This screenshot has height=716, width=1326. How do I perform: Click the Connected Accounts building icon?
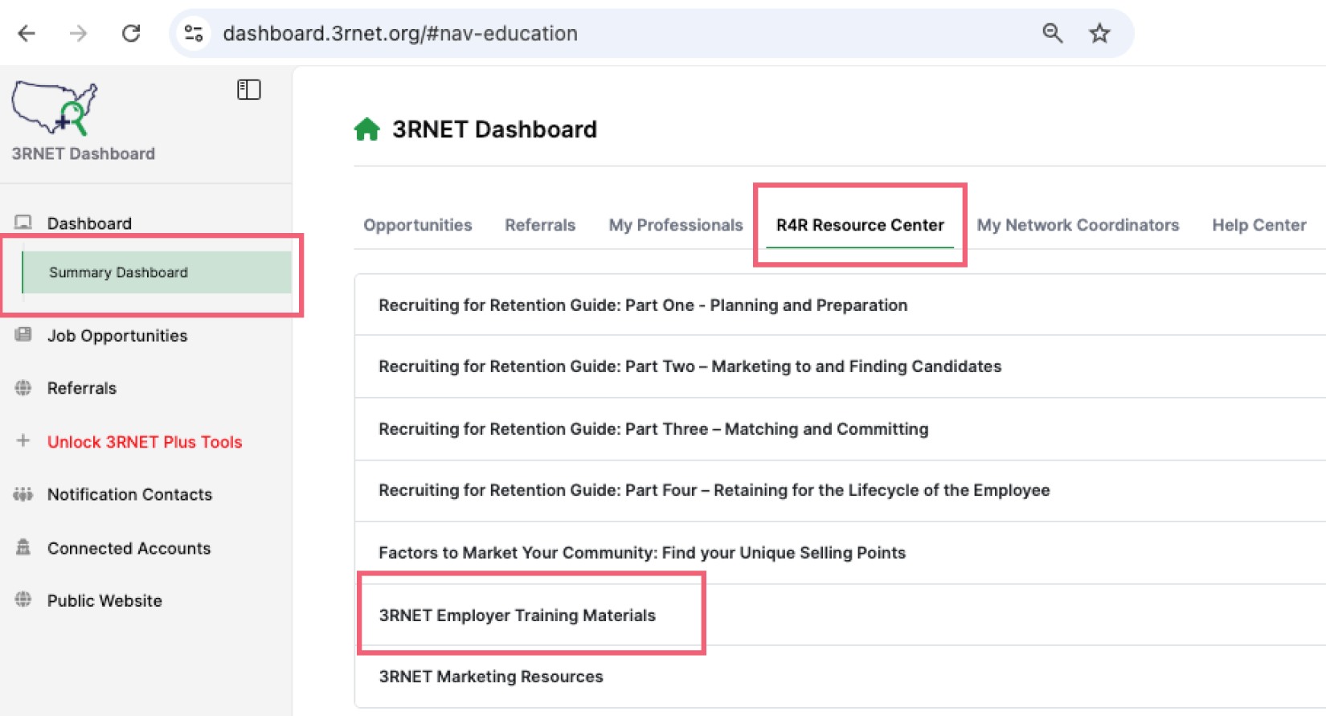23,547
